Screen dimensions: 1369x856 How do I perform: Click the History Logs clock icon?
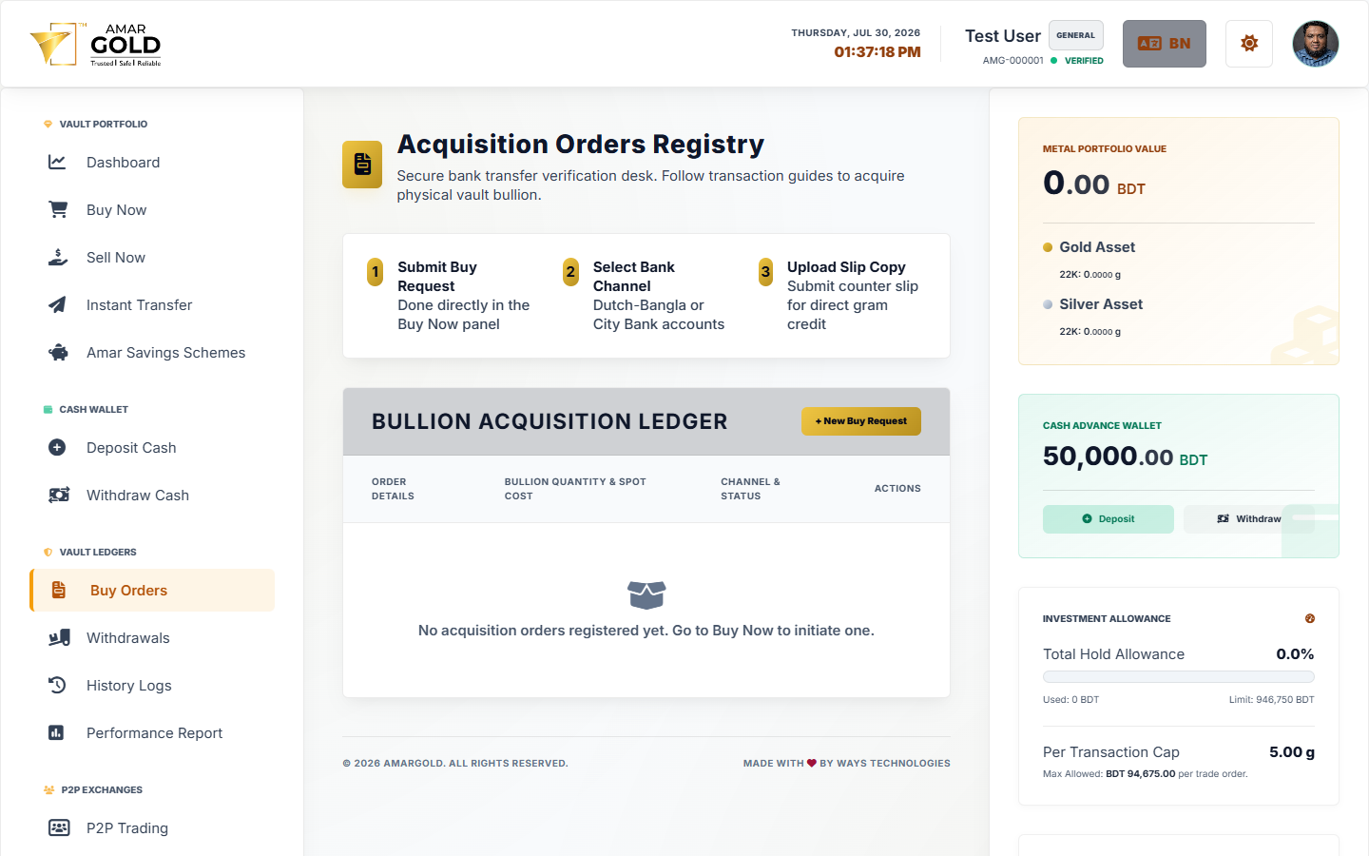pos(57,685)
